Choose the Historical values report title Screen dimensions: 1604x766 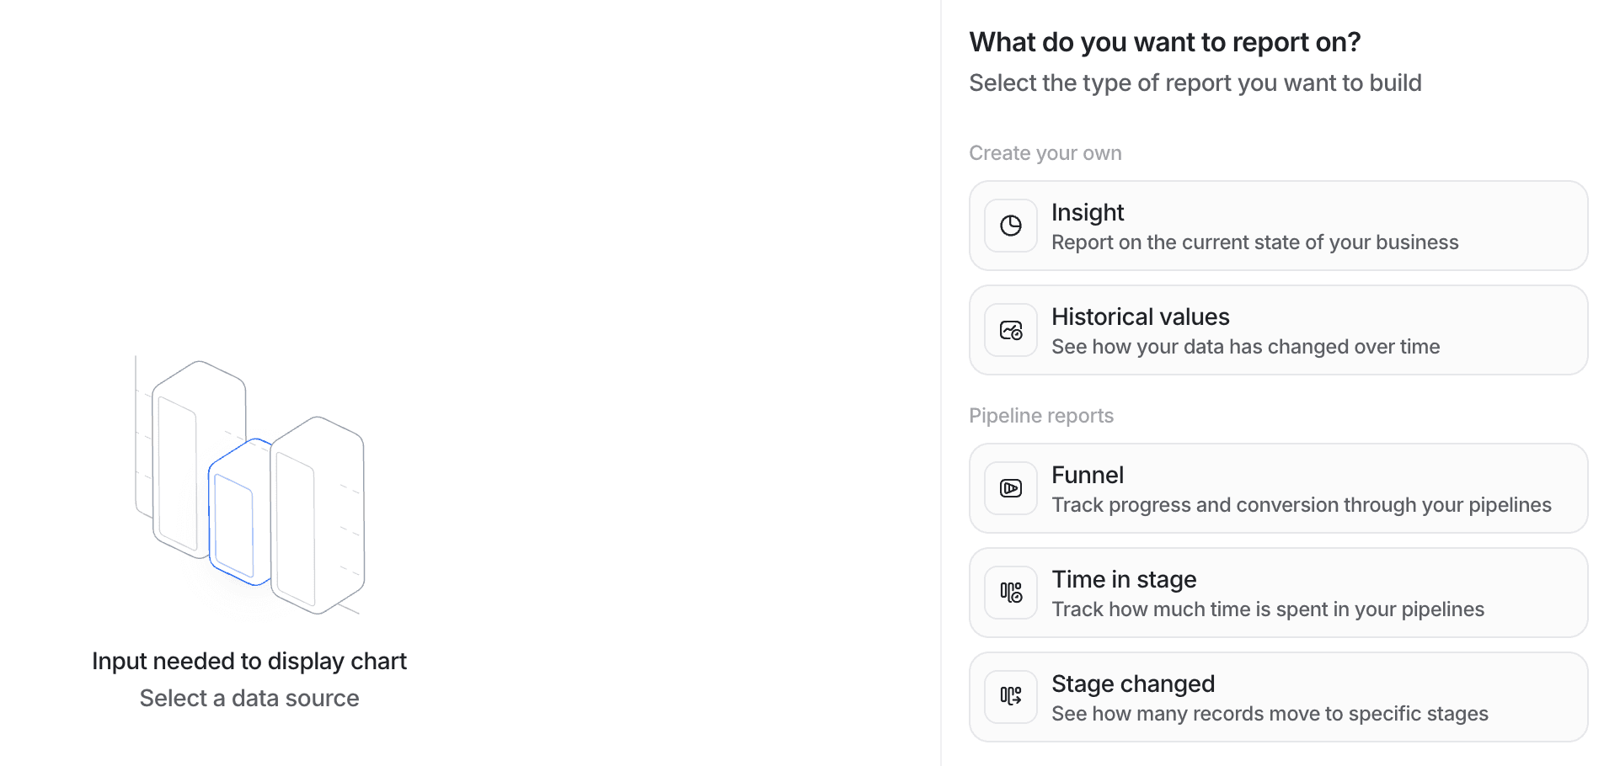click(1141, 317)
